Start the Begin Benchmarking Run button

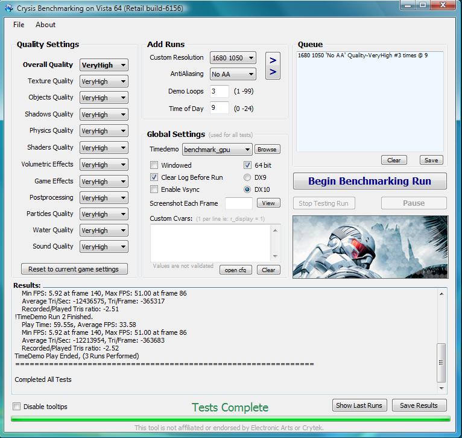[x=370, y=181]
